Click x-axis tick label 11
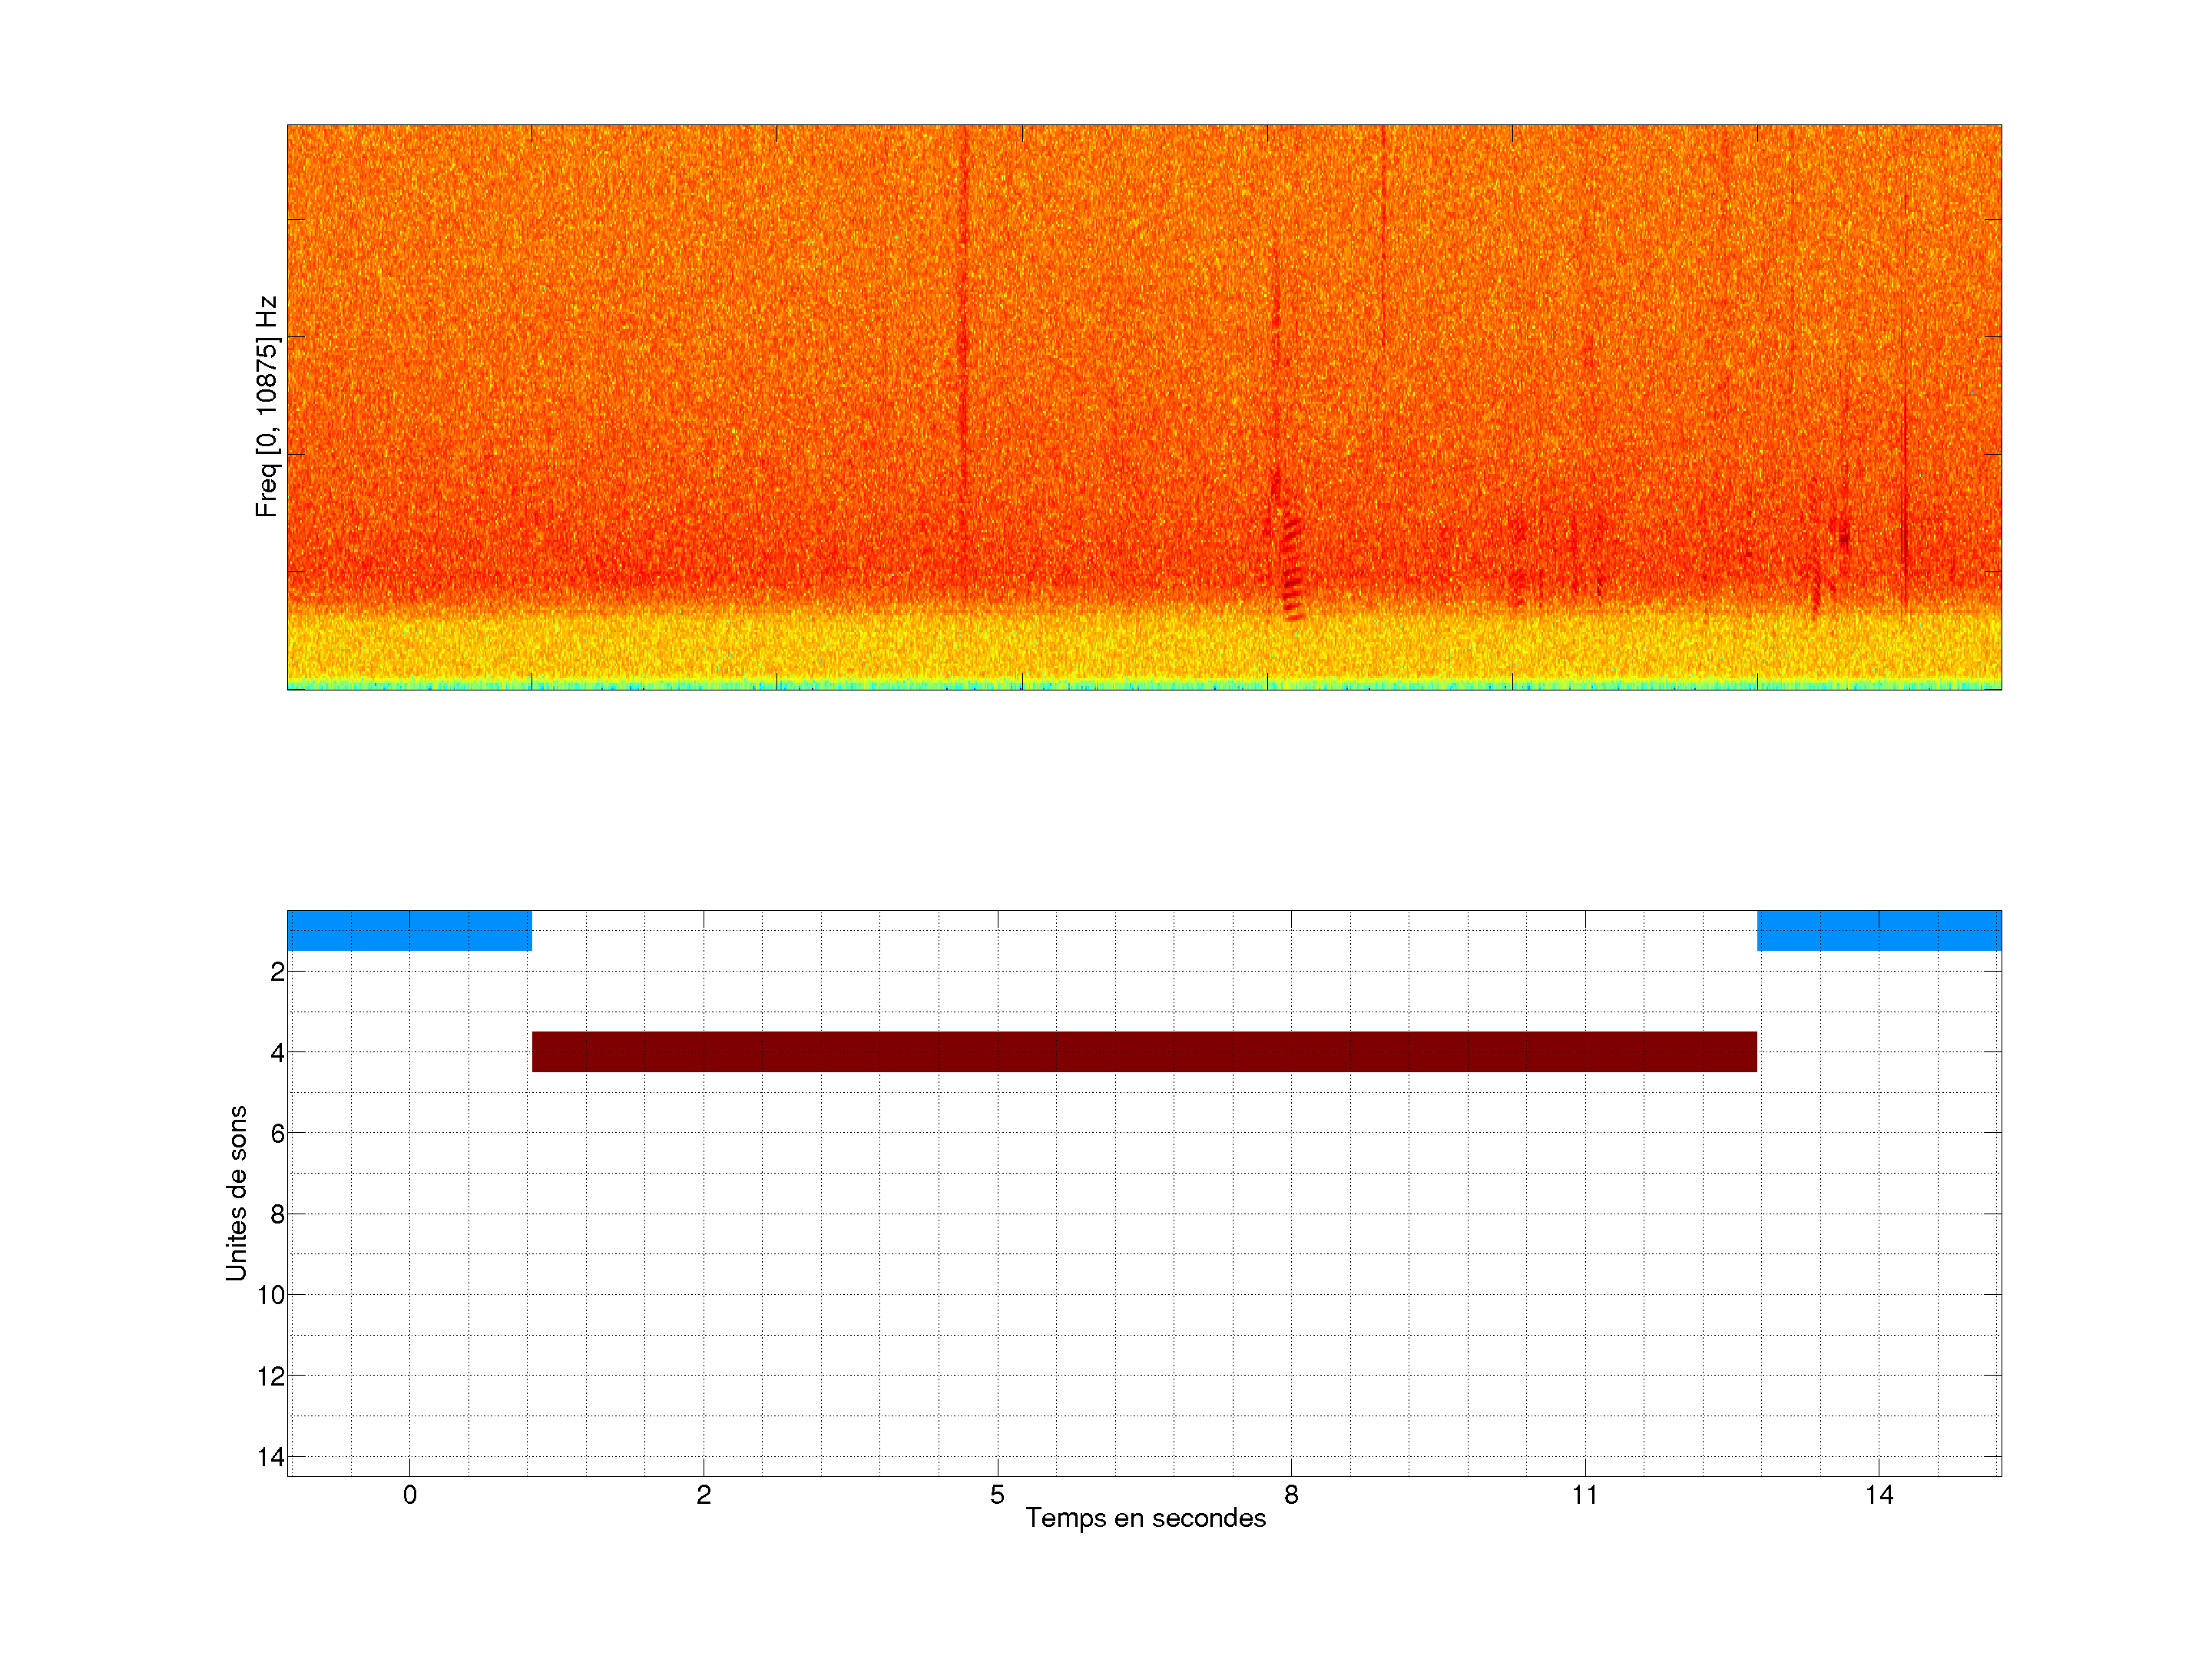The image size is (2212, 1659). [1584, 1495]
